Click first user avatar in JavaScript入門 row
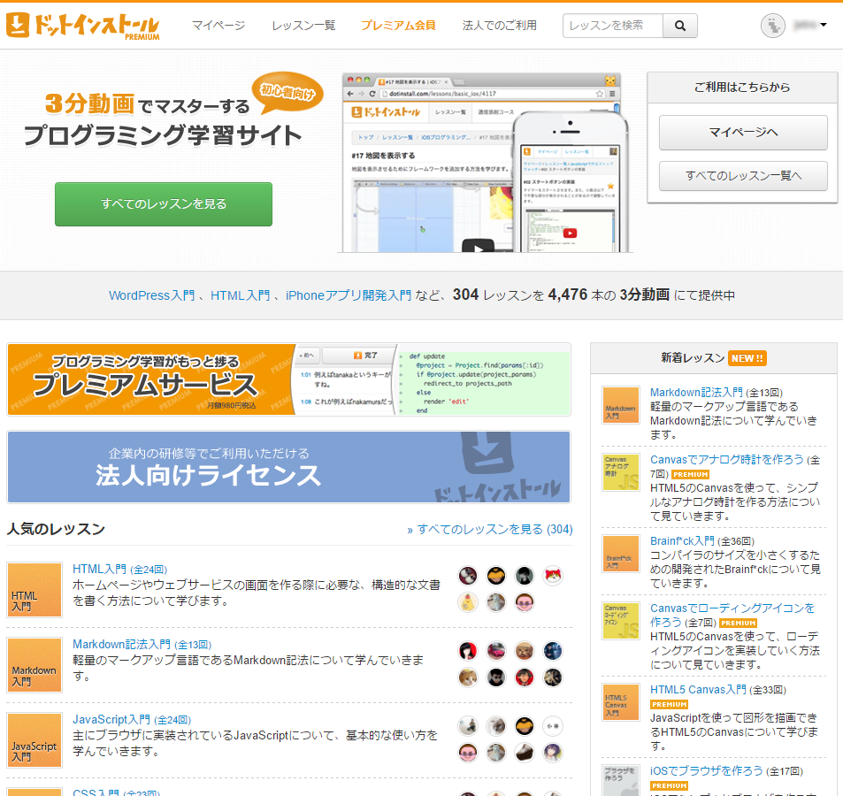This screenshot has width=843, height=796. (x=468, y=726)
